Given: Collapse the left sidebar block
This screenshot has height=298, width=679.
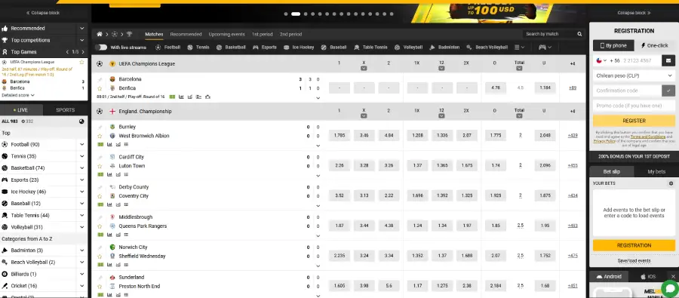Looking at the screenshot, I should point(43,13).
